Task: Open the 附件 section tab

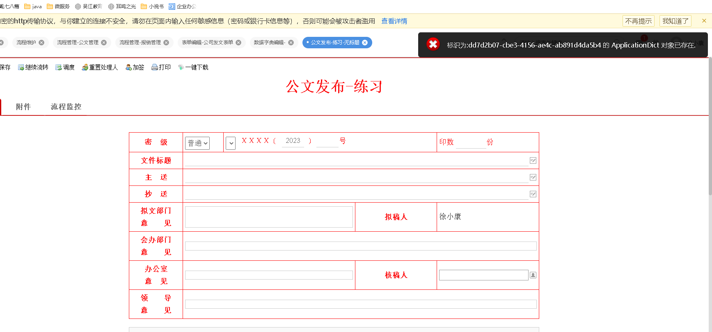Action: (x=23, y=107)
